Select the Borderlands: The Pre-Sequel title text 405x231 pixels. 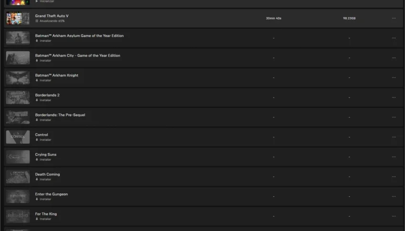pyautogui.click(x=60, y=115)
